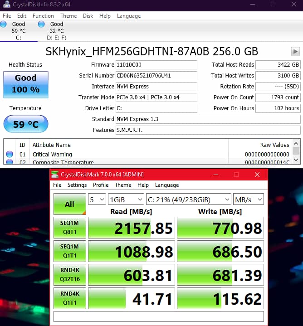
Task: Click the CrystalDiskMark title bar app icon
Action: coord(55,175)
